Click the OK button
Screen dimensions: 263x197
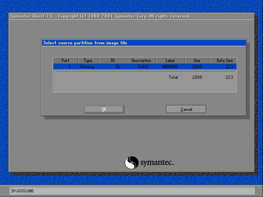(104, 109)
